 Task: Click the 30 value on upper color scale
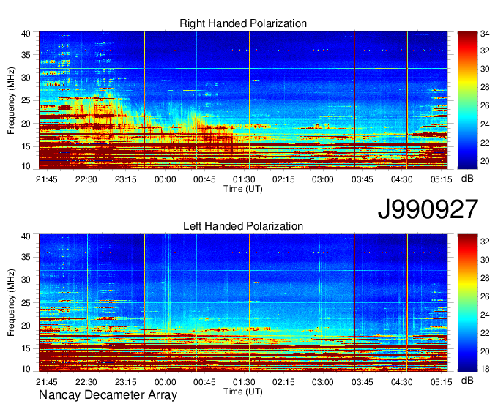pos(485,69)
